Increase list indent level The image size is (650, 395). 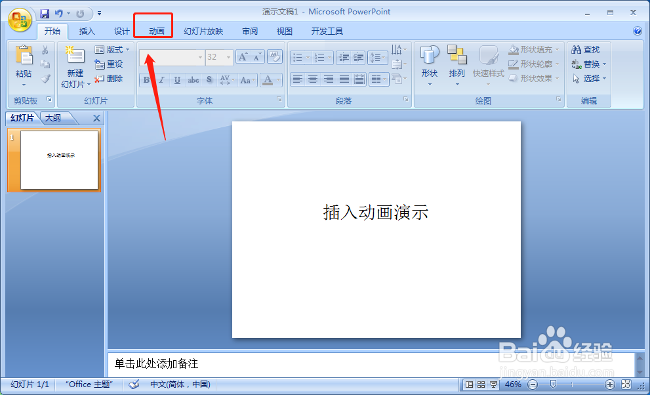pyautogui.click(x=358, y=58)
